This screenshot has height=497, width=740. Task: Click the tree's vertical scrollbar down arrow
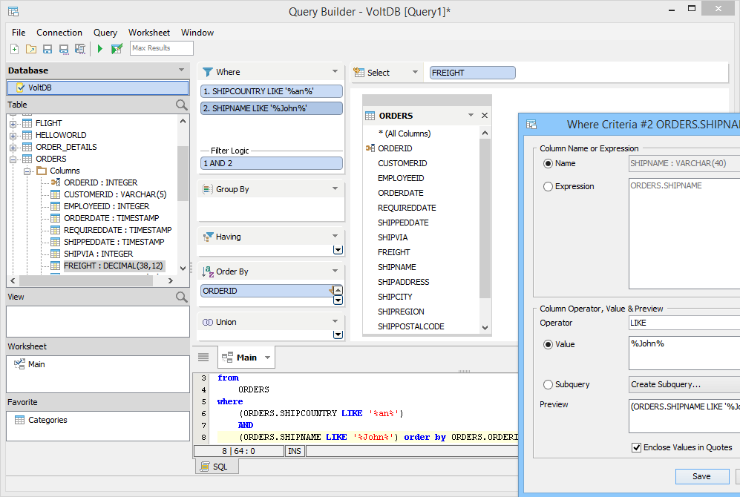click(183, 268)
